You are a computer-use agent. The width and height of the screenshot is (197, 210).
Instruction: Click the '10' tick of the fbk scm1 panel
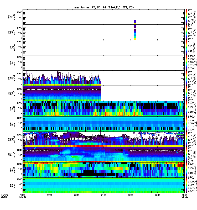point(21,189)
